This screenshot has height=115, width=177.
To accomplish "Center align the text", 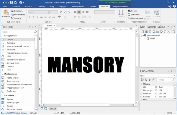I will tap(79, 12).
